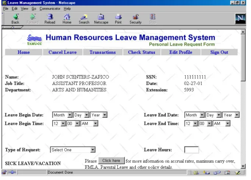Image resolution: width=251 pixels, height=180 pixels.
Task: Click the lock icon in status bar
Action: point(4,172)
